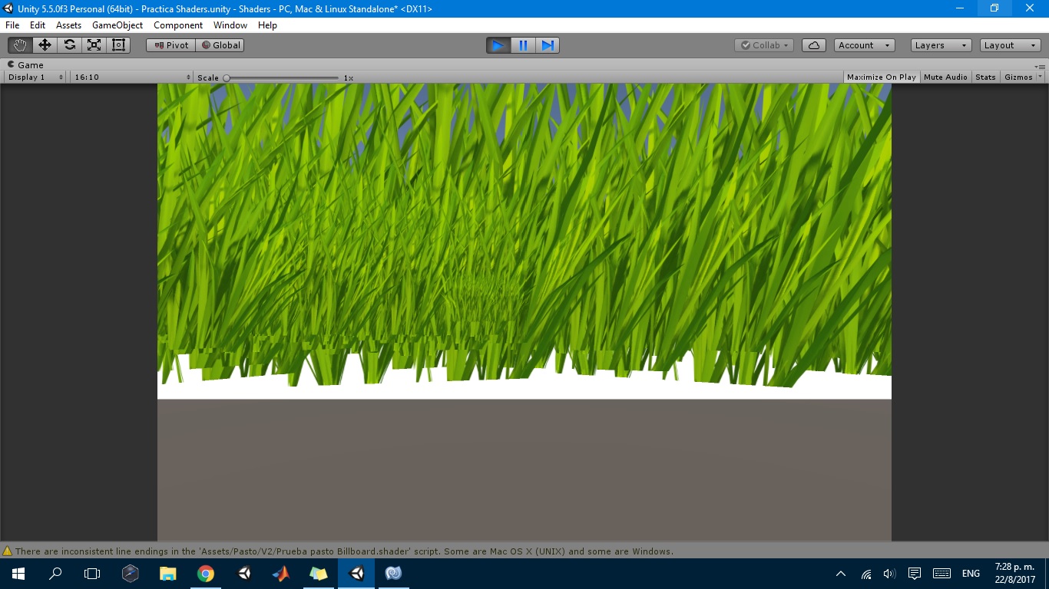This screenshot has height=589, width=1049.
Task: Open the Edit menu
Action: (x=38, y=25)
